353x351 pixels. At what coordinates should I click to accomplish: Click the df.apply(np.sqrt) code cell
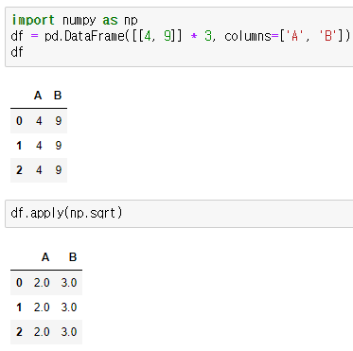[x=179, y=214]
